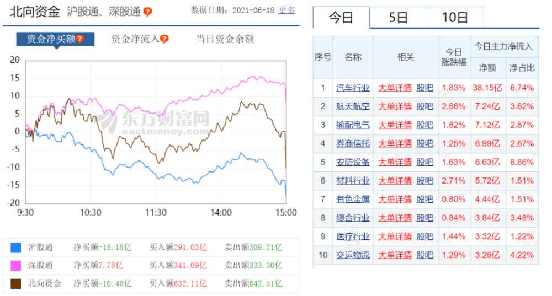The image size is (552, 296).
Task: Open 大单详情 for 券商信托
Action: coord(395,143)
